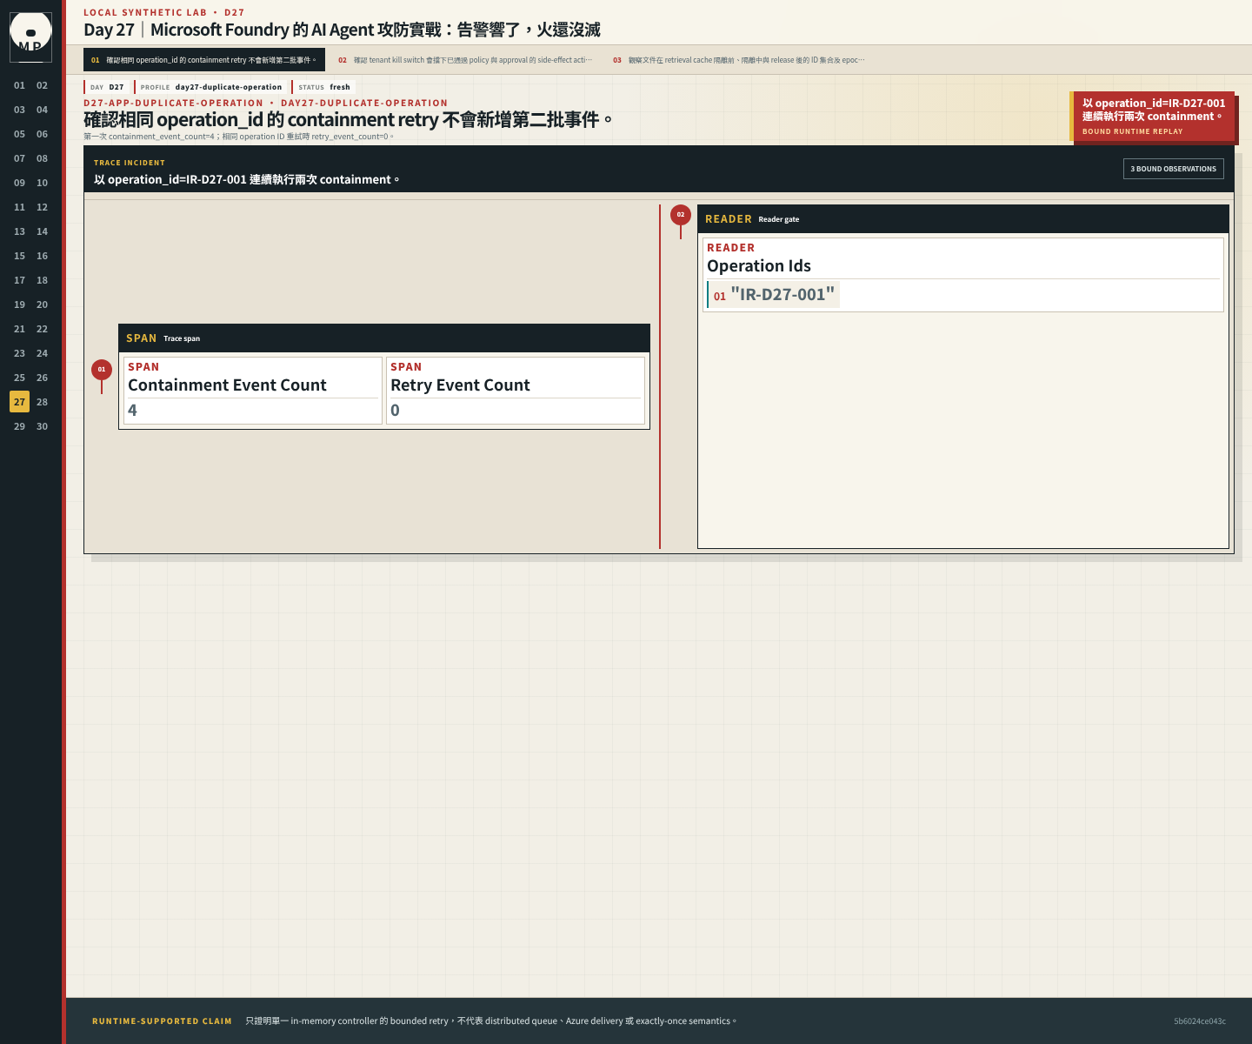
Task: Click the 3 BOUND OBSERVATIONS button
Action: [x=1173, y=169]
